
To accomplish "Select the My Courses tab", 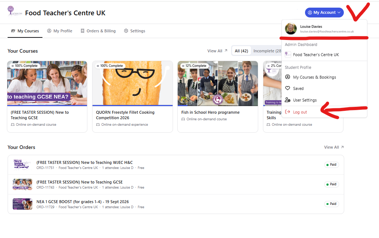I will [x=25, y=31].
